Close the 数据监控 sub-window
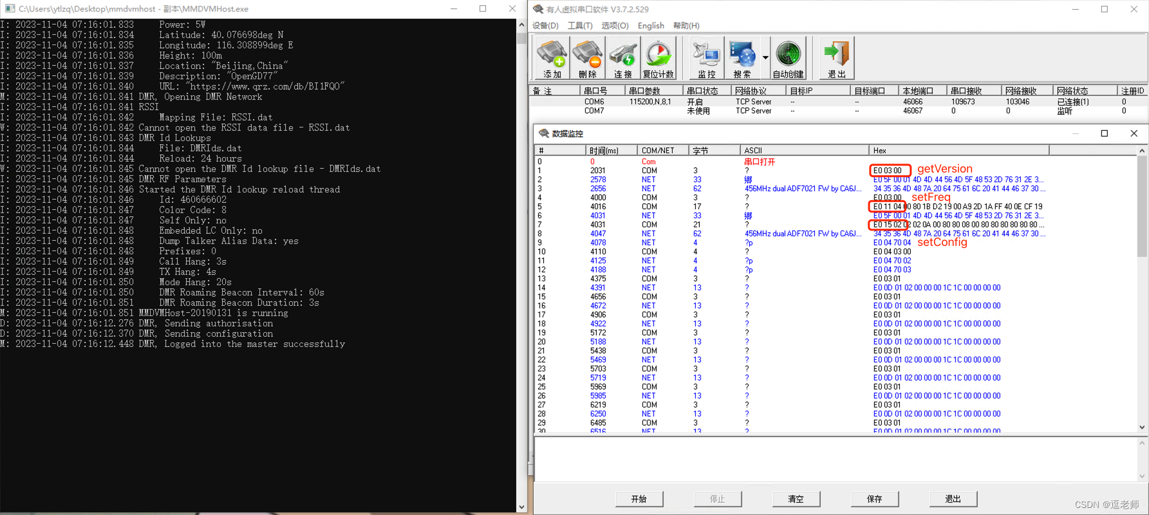This screenshot has height=515, width=1149. (x=1134, y=133)
